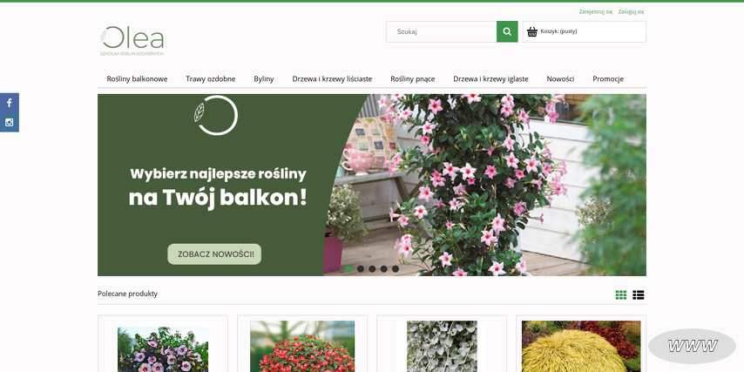The width and height of the screenshot is (744, 372).
Task: Open the Rośliny balkonowe menu
Action: coord(137,78)
